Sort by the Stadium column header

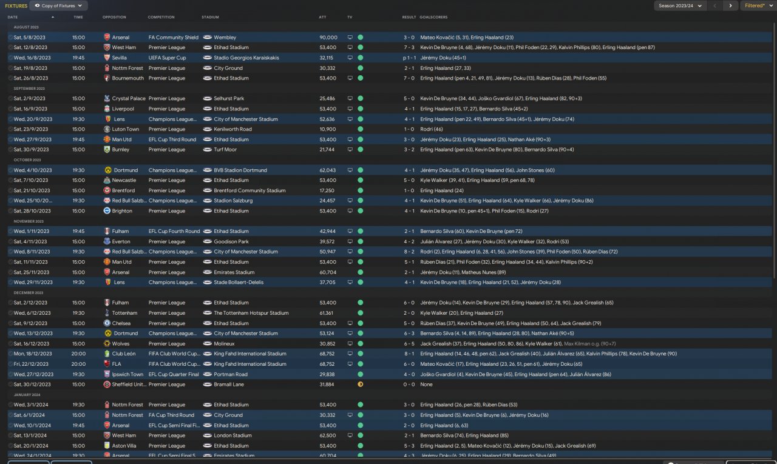[x=211, y=17]
